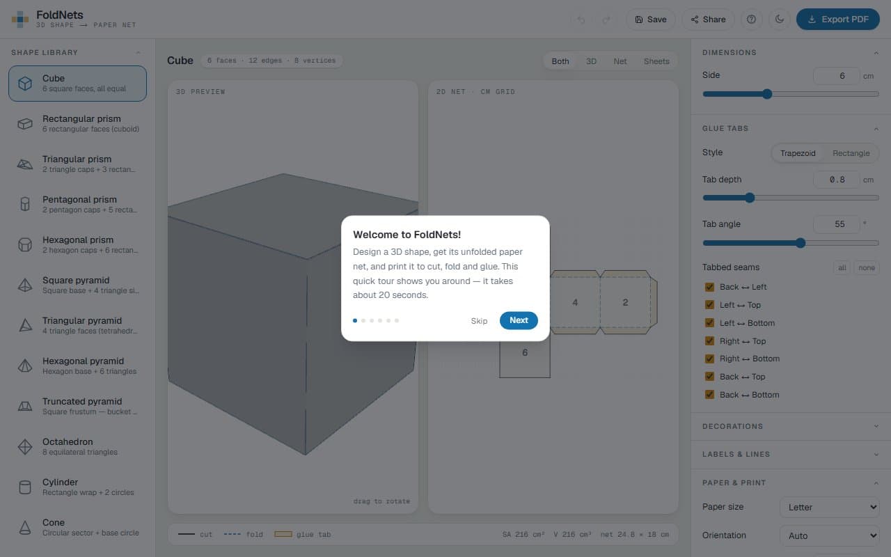Adjust the Tab depth slider
891x557 pixels.
point(791,198)
